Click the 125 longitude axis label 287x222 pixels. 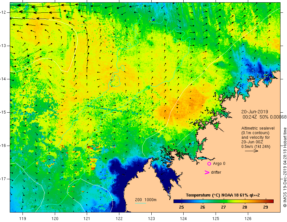(216, 218)
